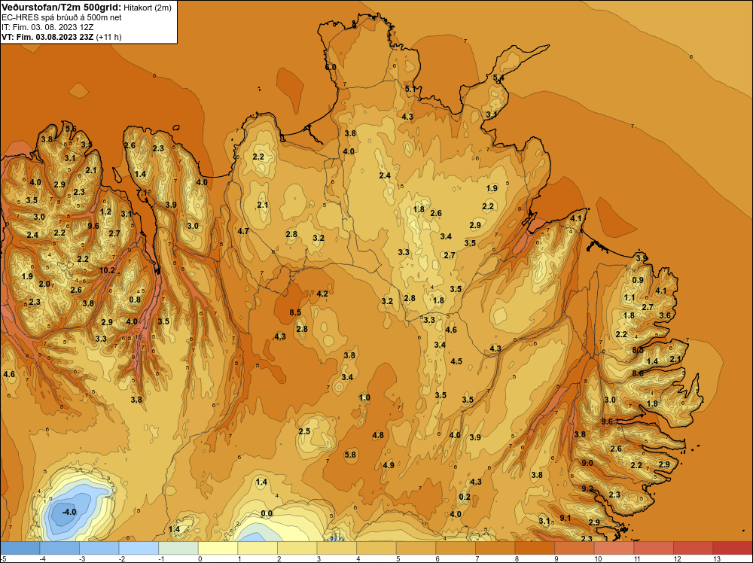Click the legend swatch between 9 and 10

point(575,548)
